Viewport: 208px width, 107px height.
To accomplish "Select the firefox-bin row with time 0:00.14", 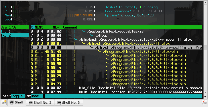I will 116,68.
